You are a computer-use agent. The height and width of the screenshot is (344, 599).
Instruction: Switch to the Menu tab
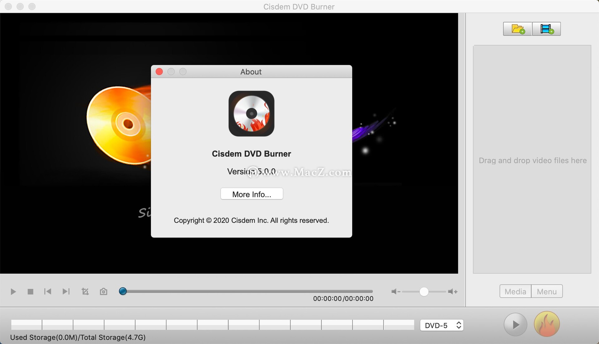click(547, 291)
